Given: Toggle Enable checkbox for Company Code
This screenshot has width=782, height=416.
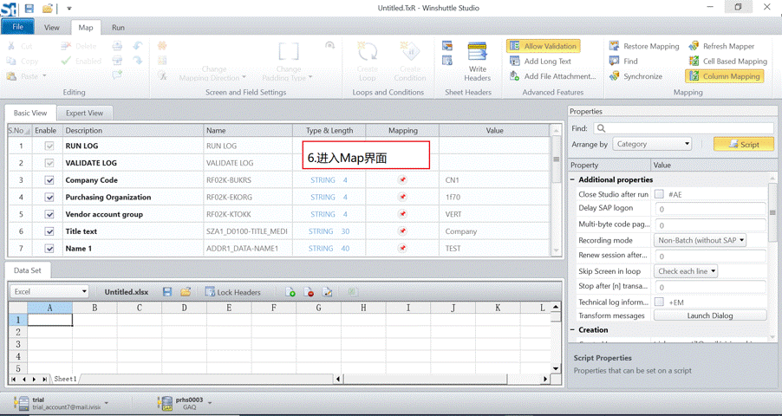Looking at the screenshot, I should click(49, 180).
